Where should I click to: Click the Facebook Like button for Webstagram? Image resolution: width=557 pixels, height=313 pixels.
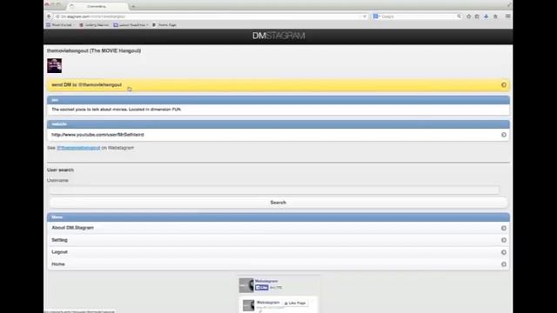point(261,288)
